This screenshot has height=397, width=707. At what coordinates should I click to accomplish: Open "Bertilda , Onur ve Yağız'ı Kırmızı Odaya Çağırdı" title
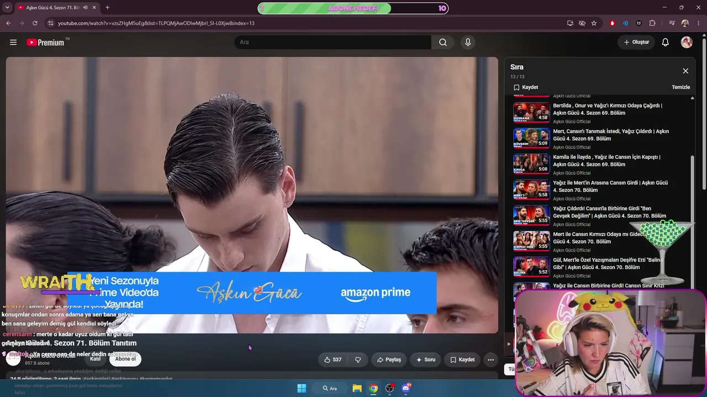click(608, 109)
